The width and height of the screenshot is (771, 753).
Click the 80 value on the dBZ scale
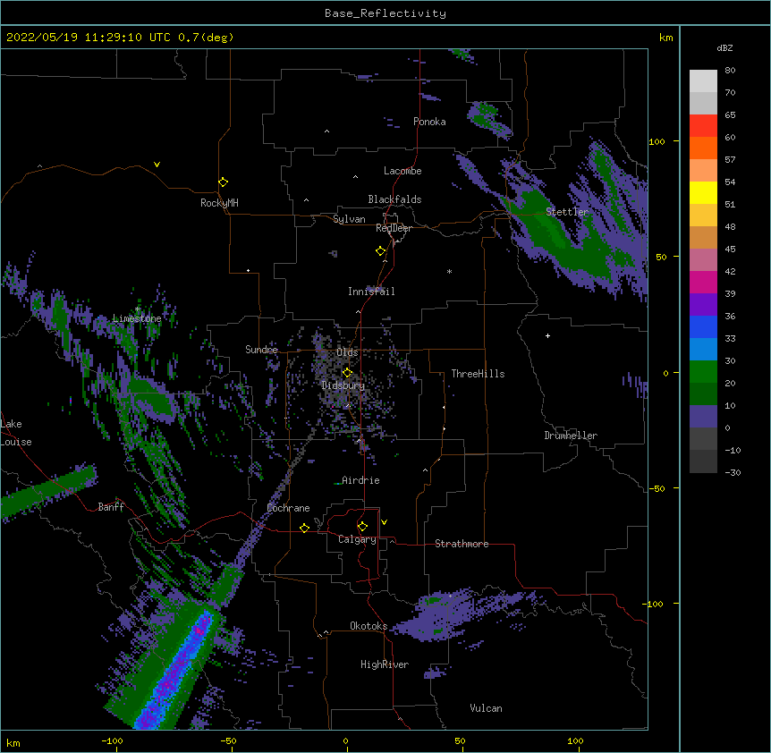(730, 71)
